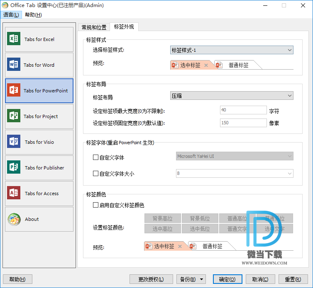Select the Tabs for Excel icon
313x288 pixels.
(14, 39)
